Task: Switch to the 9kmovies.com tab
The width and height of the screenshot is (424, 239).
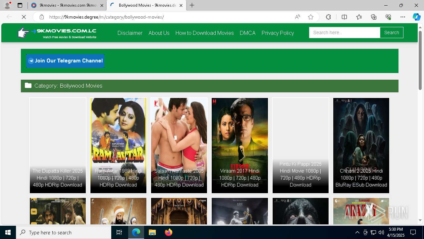Action: pyautogui.click(x=67, y=5)
